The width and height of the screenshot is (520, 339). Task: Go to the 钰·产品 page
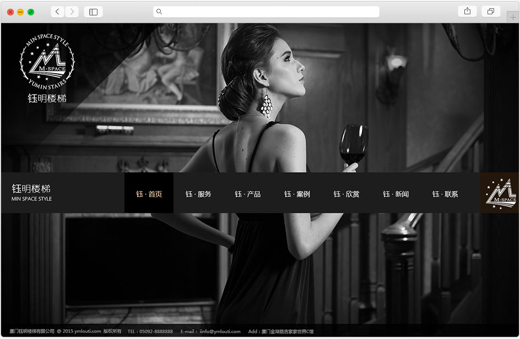pos(247,194)
